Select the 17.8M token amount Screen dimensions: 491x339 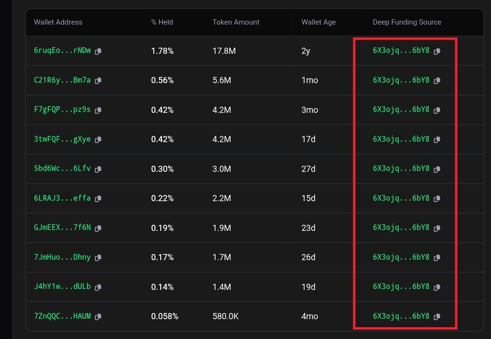[x=224, y=51]
